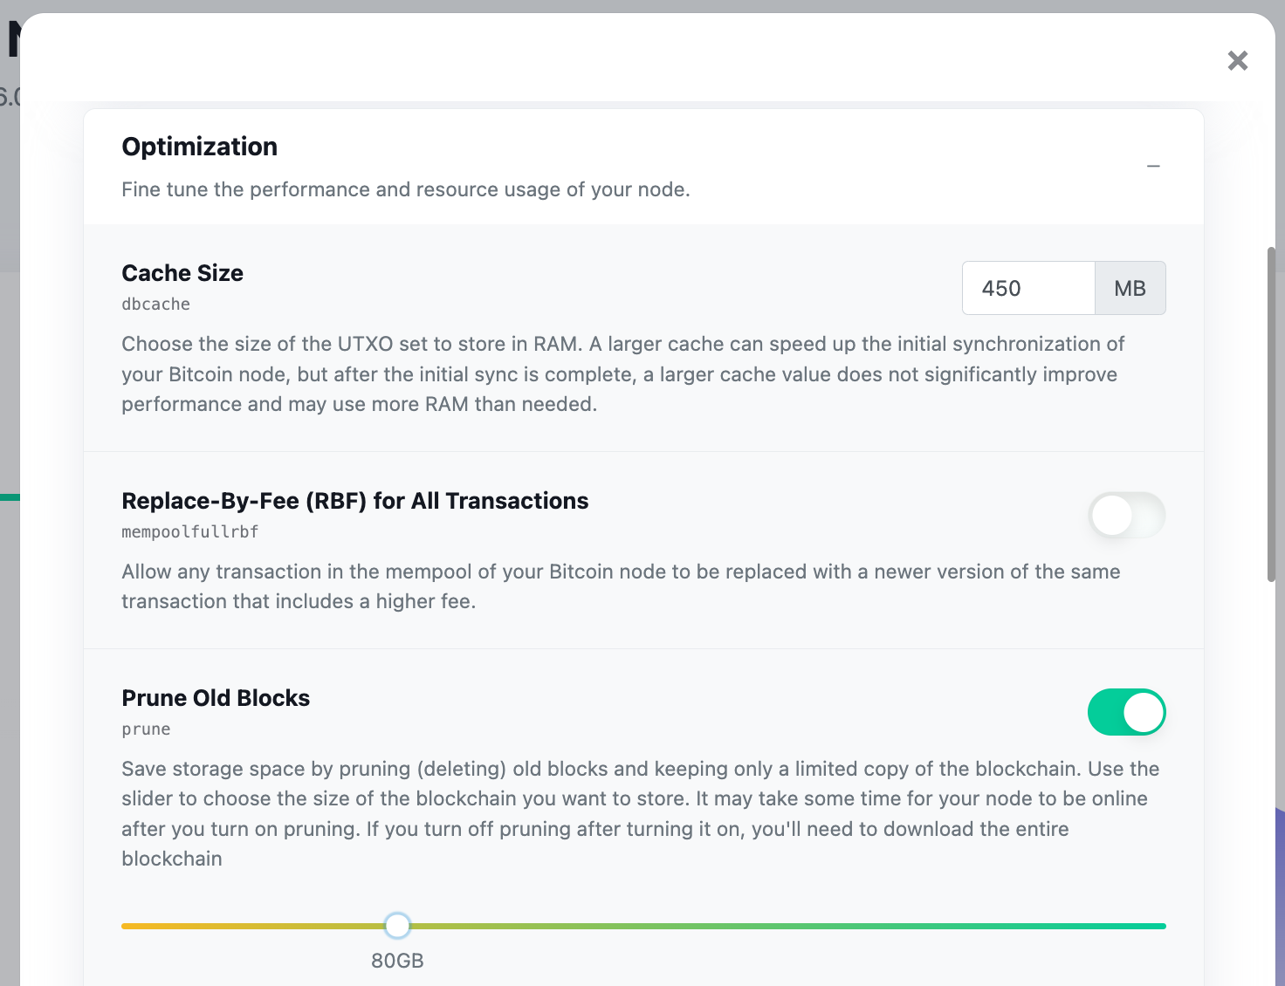Screen dimensions: 1285x986
Task: Close the settings modal with the X
Action: click(x=1237, y=60)
